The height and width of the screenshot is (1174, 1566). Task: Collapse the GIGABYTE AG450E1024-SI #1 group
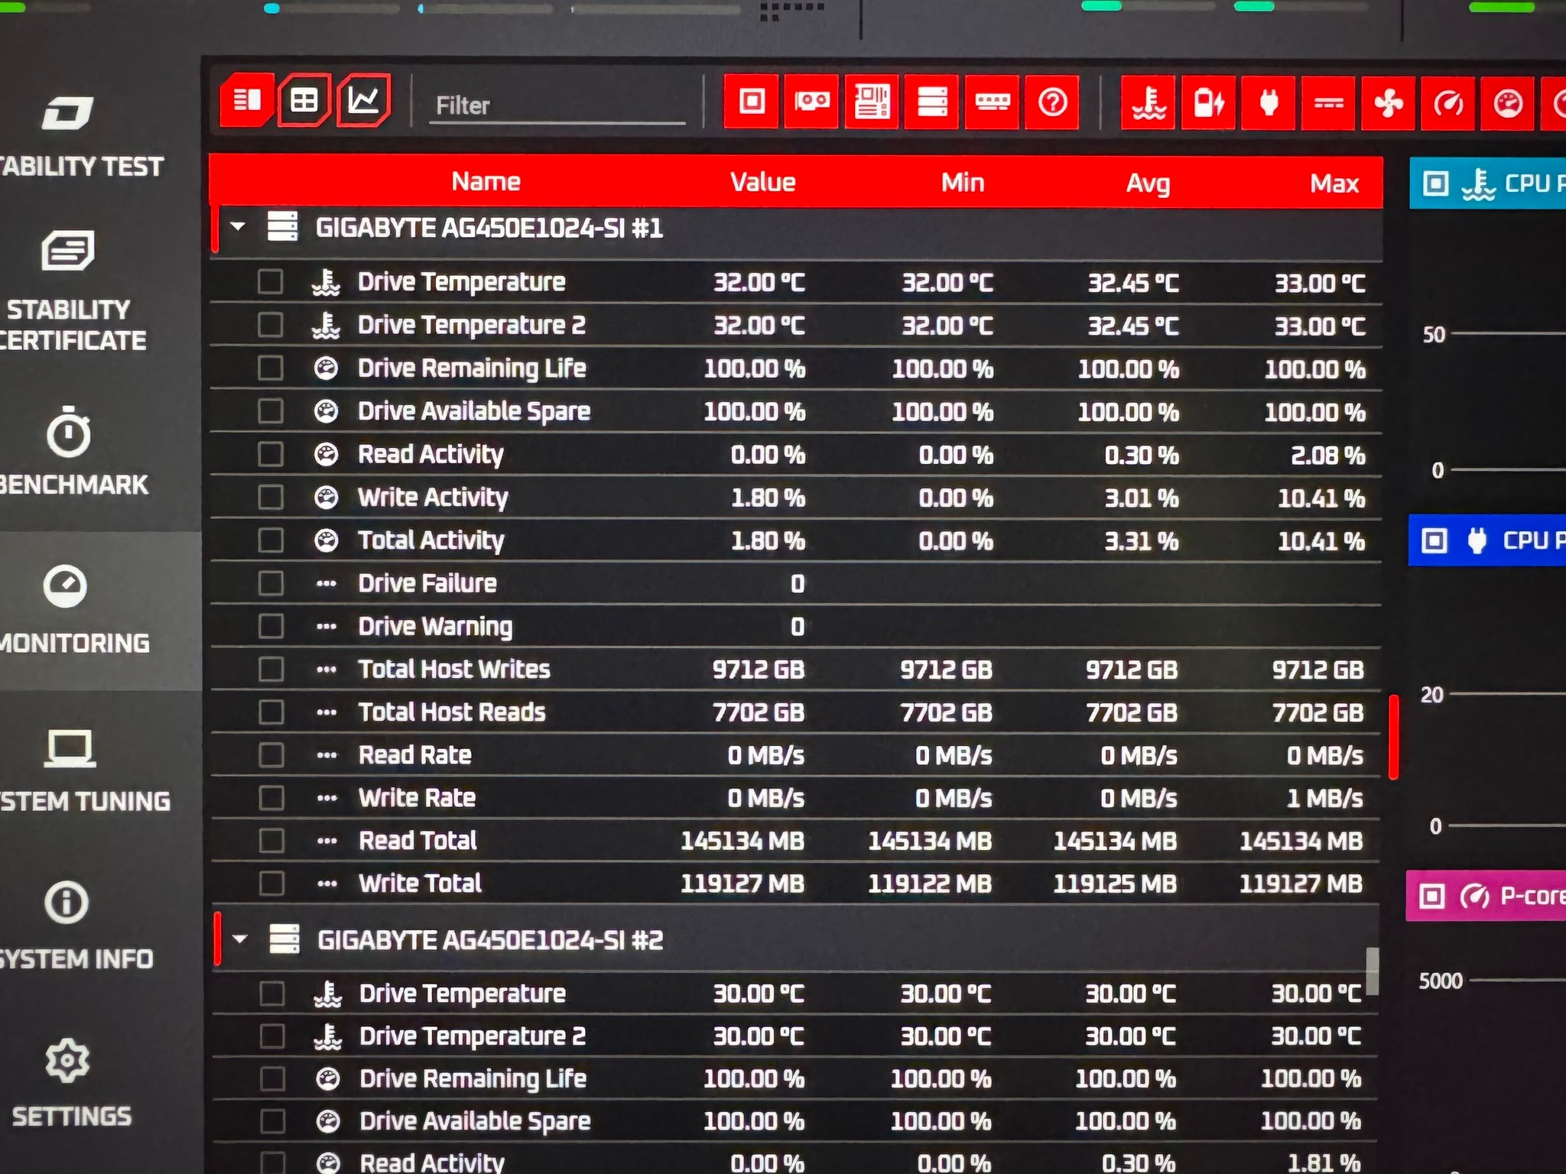[x=238, y=227]
